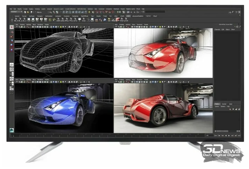Open Panels menu in bottom-right viewport
Screen dimensions: 249x169
146,79
